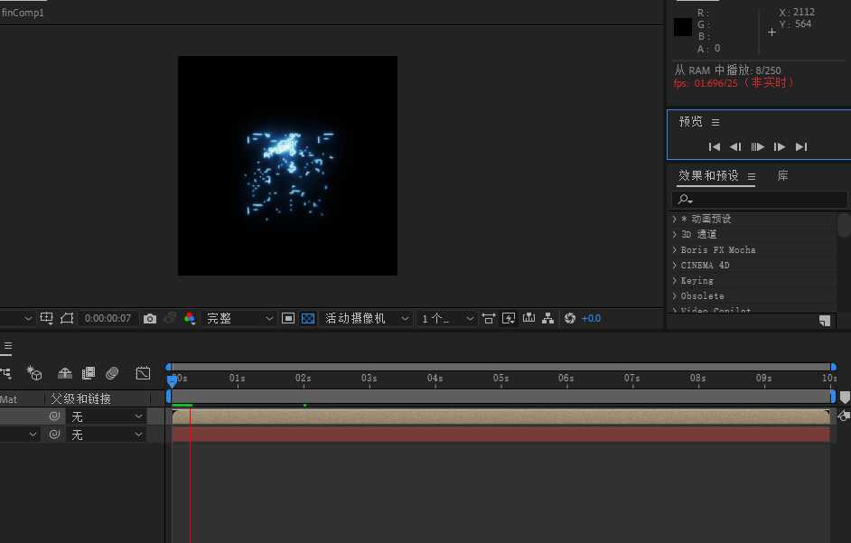Open the RGB channel display icon
Image resolution: width=851 pixels, height=543 pixels.
pyautogui.click(x=190, y=318)
